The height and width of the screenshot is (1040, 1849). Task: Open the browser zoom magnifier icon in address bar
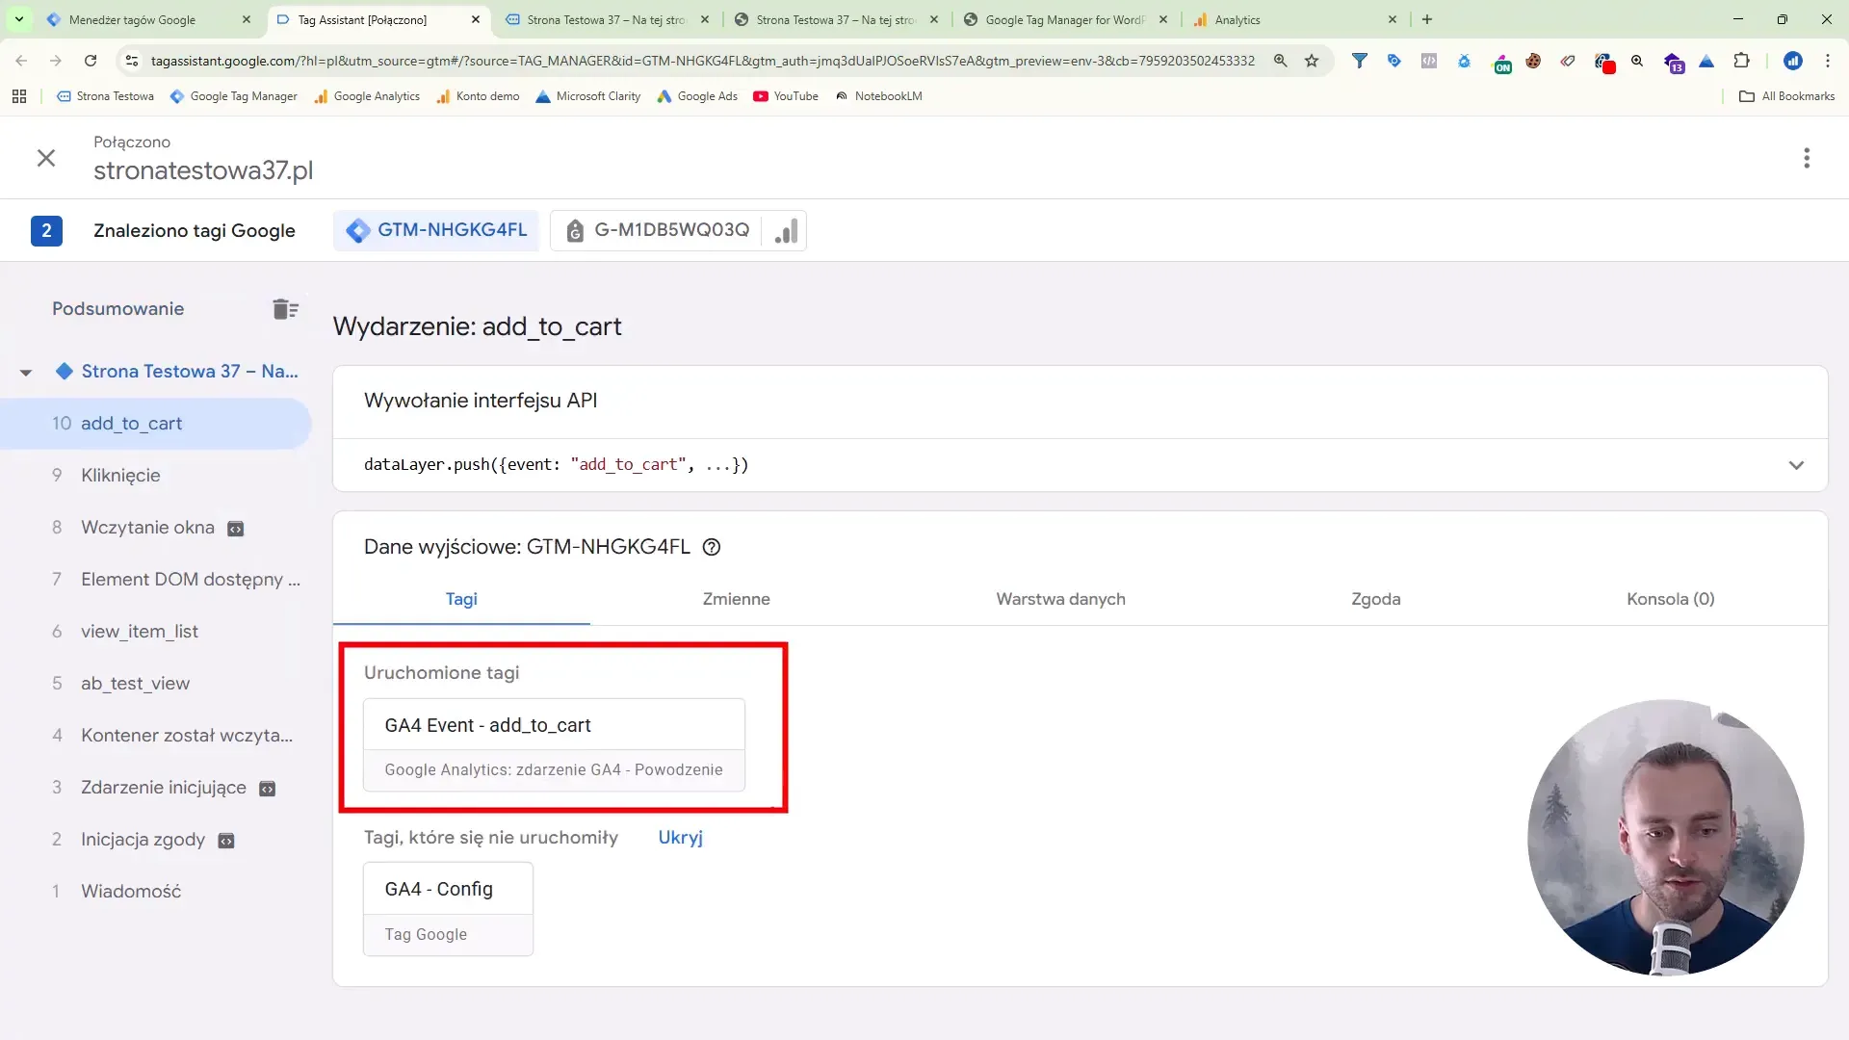click(1281, 61)
